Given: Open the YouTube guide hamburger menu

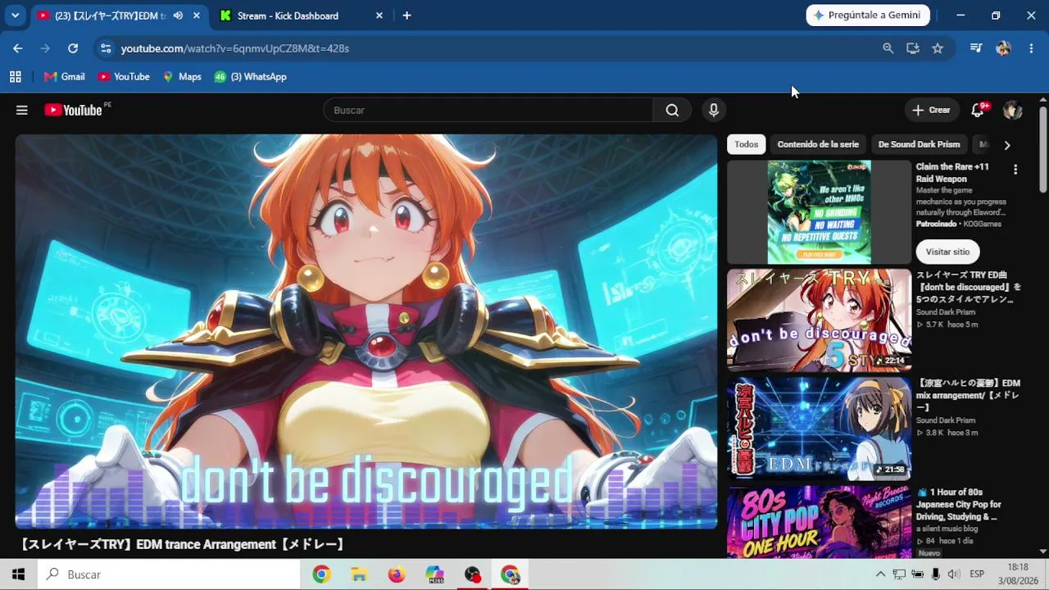Looking at the screenshot, I should tap(22, 110).
